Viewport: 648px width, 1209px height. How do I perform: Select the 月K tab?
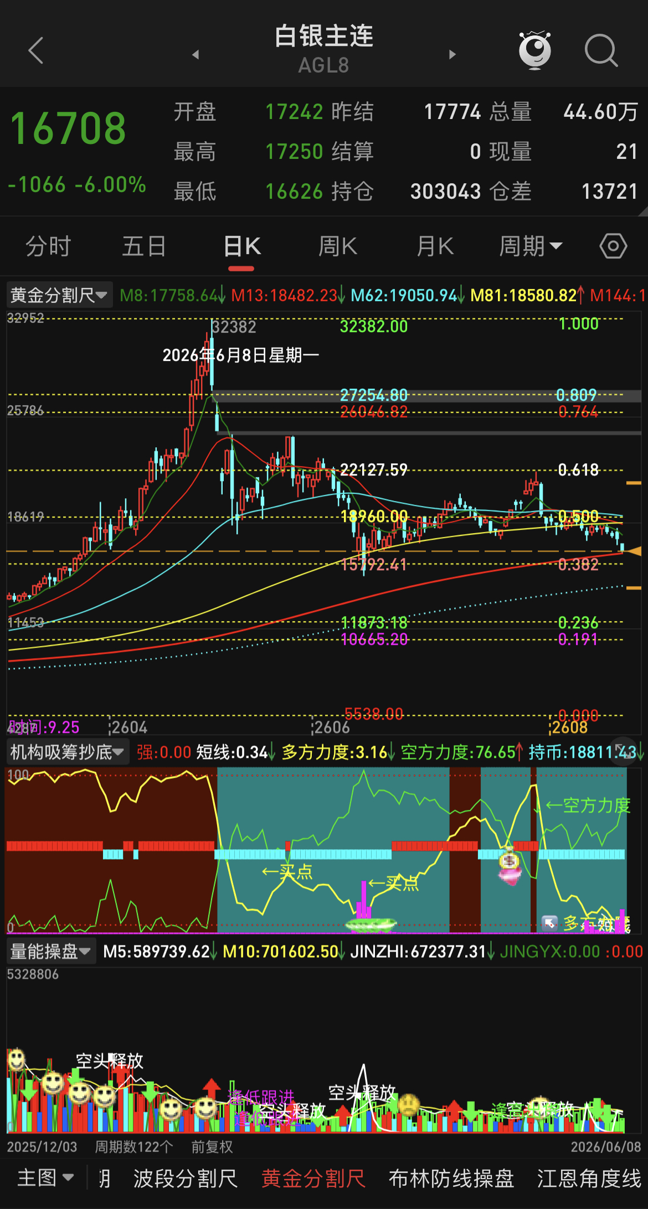coord(435,246)
